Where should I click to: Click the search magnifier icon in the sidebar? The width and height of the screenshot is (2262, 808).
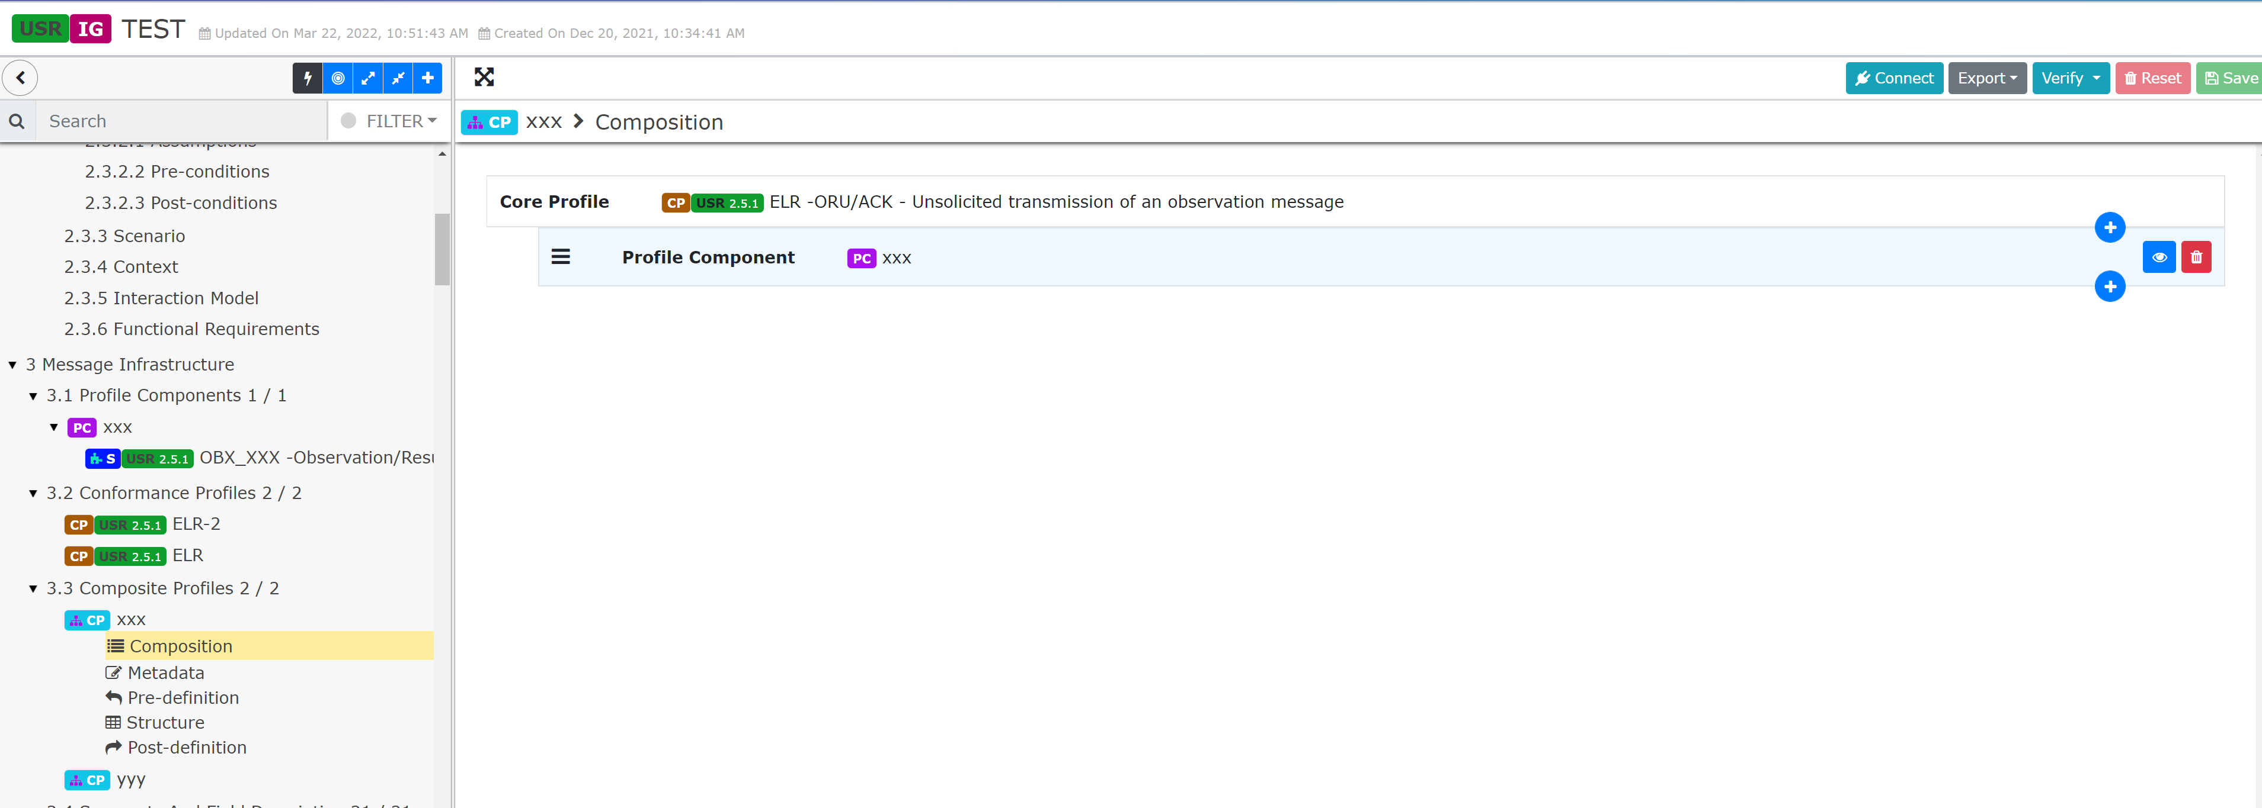pyautogui.click(x=16, y=120)
